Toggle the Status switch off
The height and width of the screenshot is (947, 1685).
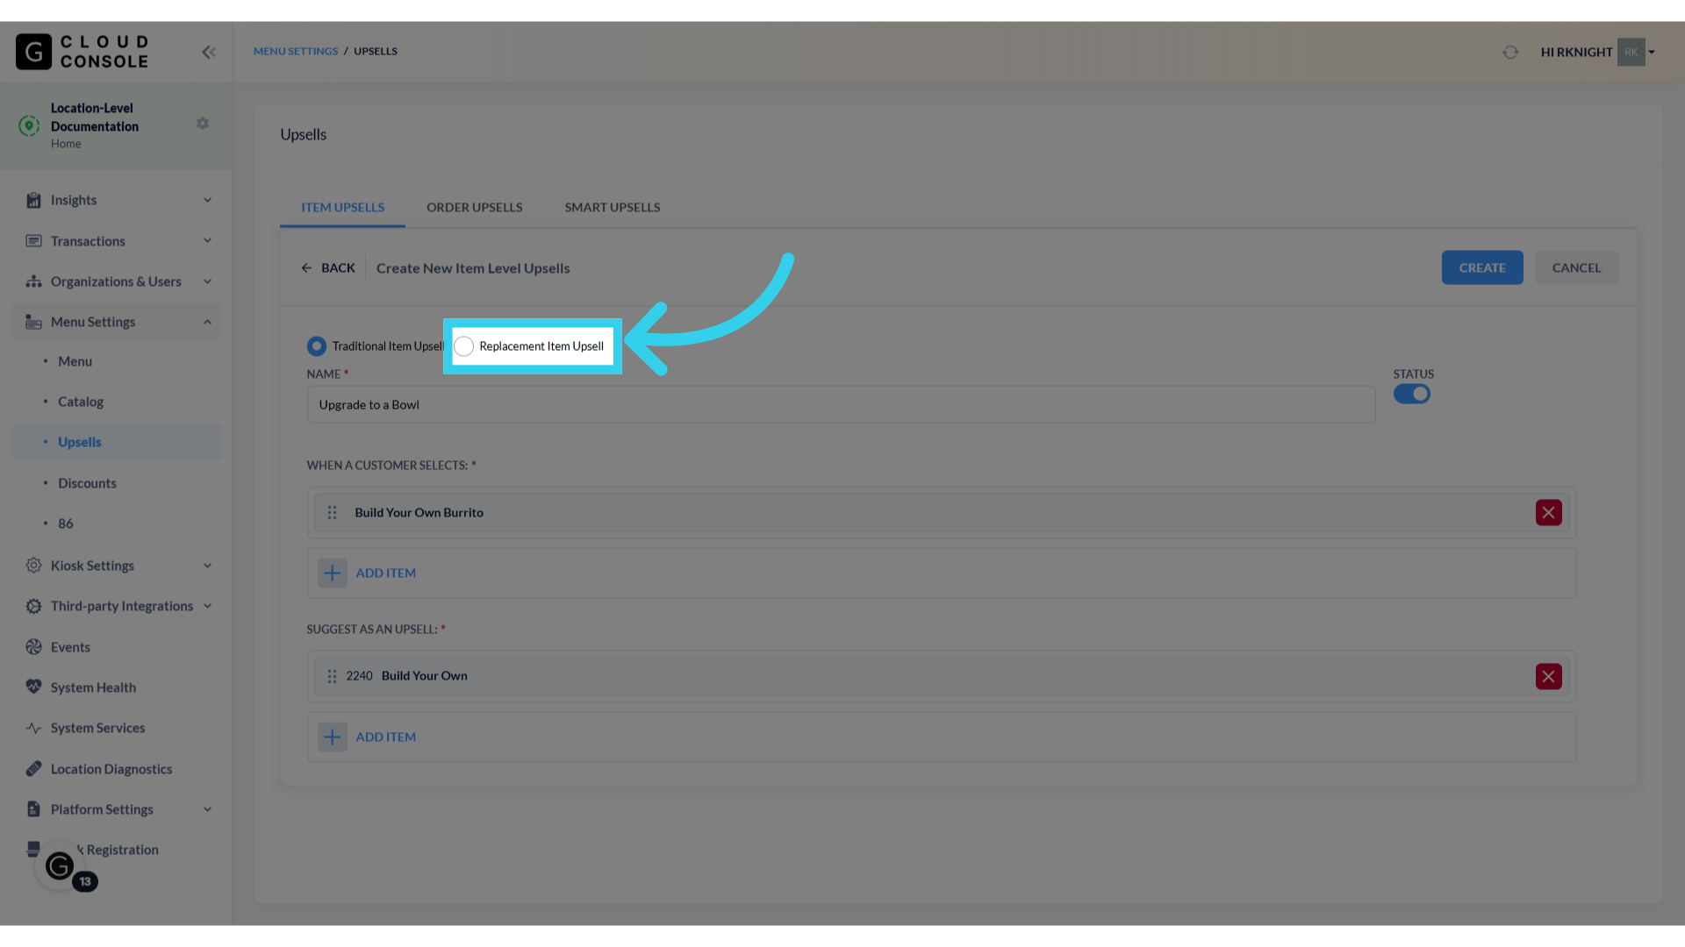click(1411, 395)
